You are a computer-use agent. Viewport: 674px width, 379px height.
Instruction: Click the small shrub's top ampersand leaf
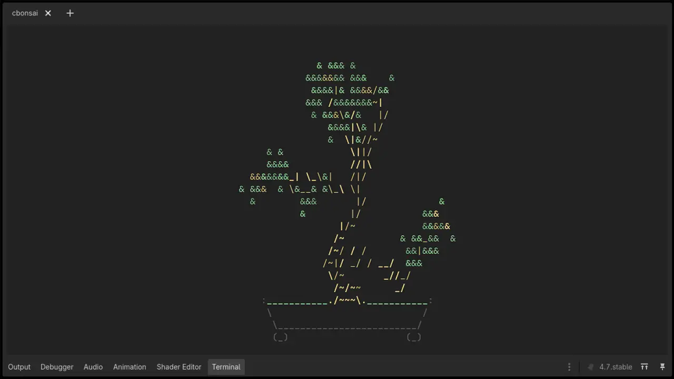(x=442, y=202)
